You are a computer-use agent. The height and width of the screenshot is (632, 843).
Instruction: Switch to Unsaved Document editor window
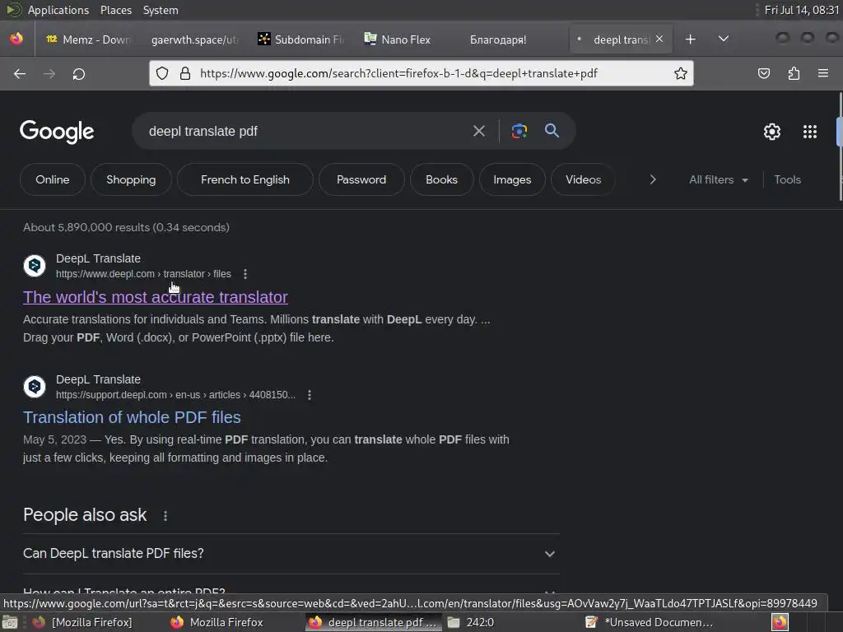(650, 622)
